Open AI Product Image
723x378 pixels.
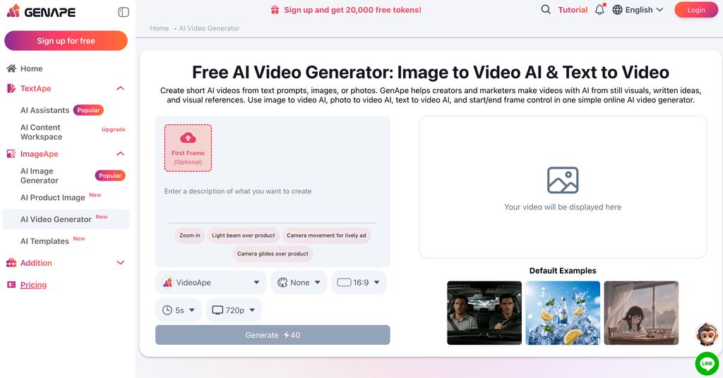pos(52,197)
